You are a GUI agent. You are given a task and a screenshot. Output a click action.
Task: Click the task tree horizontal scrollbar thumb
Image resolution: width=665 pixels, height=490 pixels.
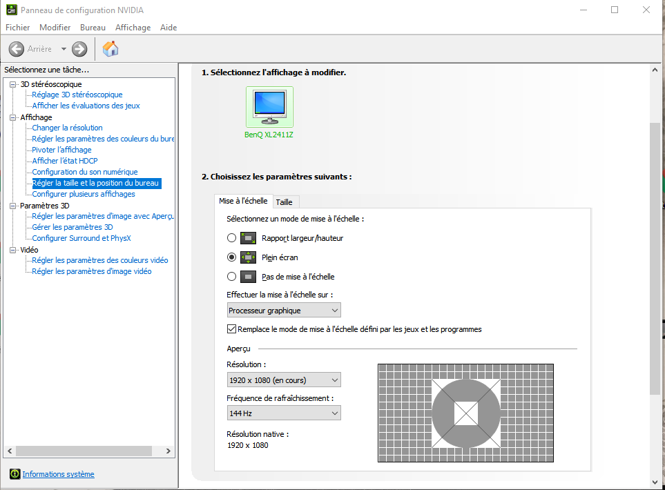pyautogui.click(x=84, y=451)
